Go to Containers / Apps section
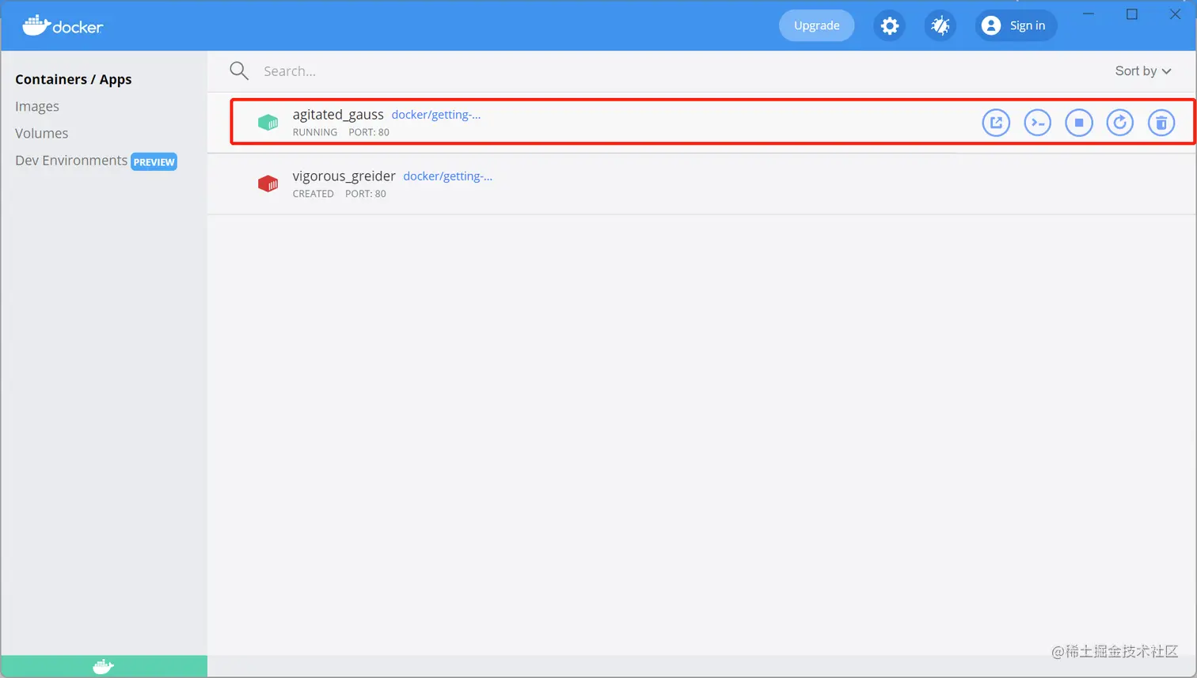This screenshot has width=1197, height=678. tap(74, 79)
